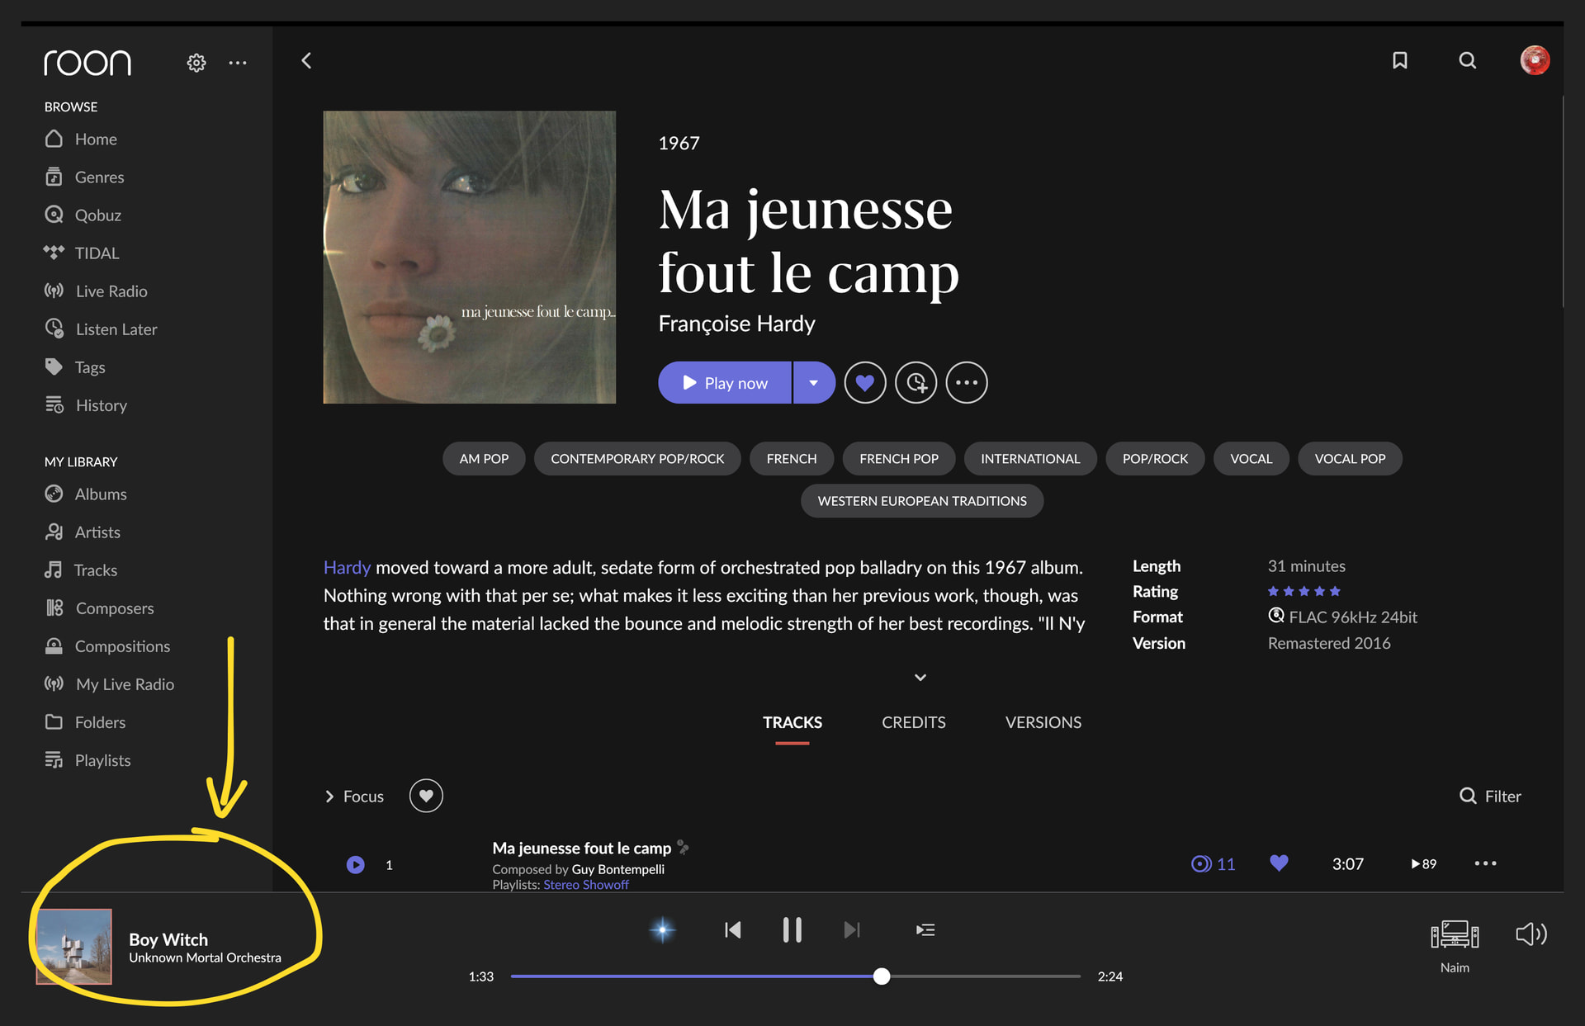This screenshot has height=1026, width=1585.
Task: Select the AM POP genre tag
Action: coord(484,459)
